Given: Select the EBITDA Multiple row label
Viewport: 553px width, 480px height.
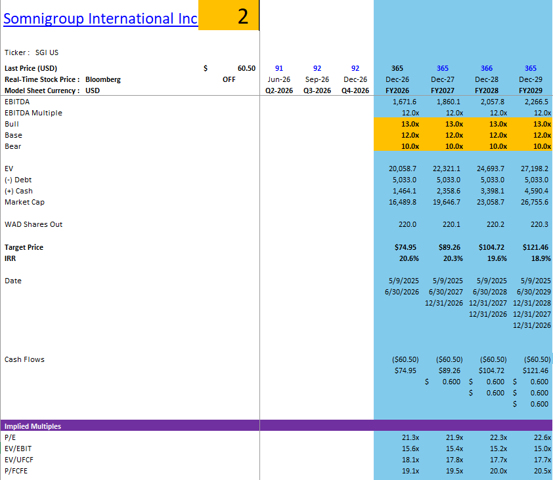Looking at the screenshot, I should pyautogui.click(x=33, y=113).
